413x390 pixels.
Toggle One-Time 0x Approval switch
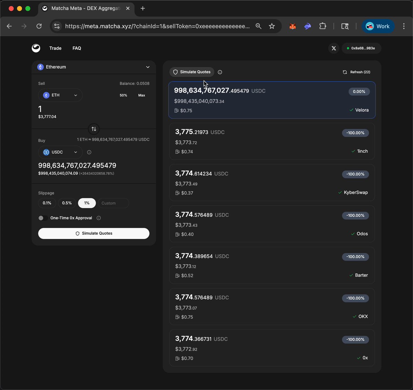(x=43, y=218)
